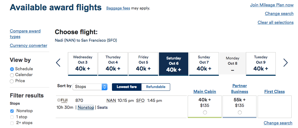Click the Fiji Airways logo
298x128 pixels.
(62, 101)
